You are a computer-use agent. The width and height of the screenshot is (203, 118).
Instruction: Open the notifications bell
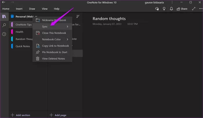(171, 9)
